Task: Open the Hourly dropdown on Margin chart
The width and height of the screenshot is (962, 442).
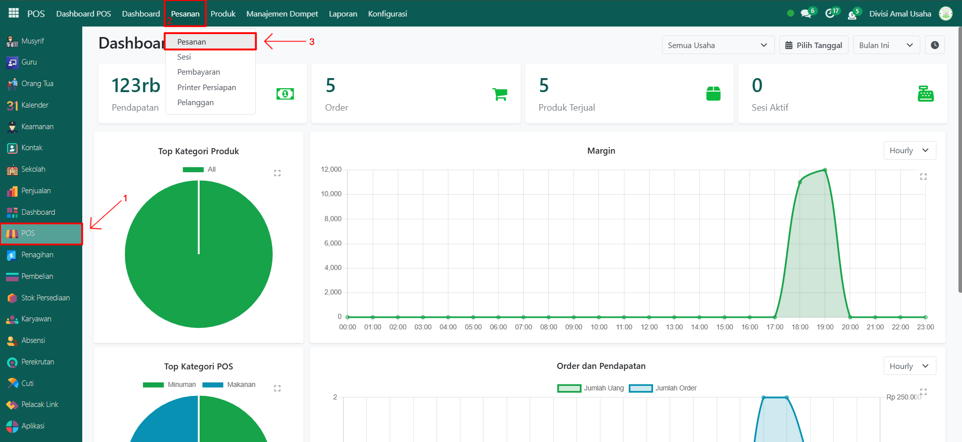Action: (909, 151)
